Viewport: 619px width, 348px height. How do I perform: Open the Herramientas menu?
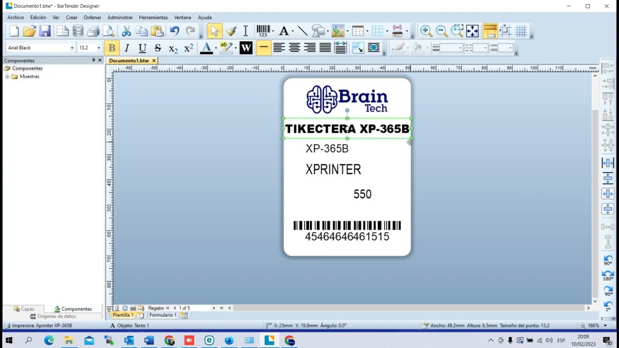coord(153,17)
